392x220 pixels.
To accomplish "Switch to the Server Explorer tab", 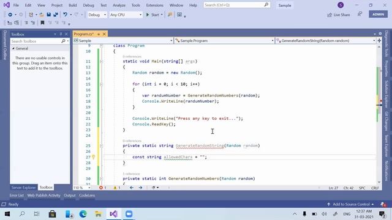I will tap(23, 188).
